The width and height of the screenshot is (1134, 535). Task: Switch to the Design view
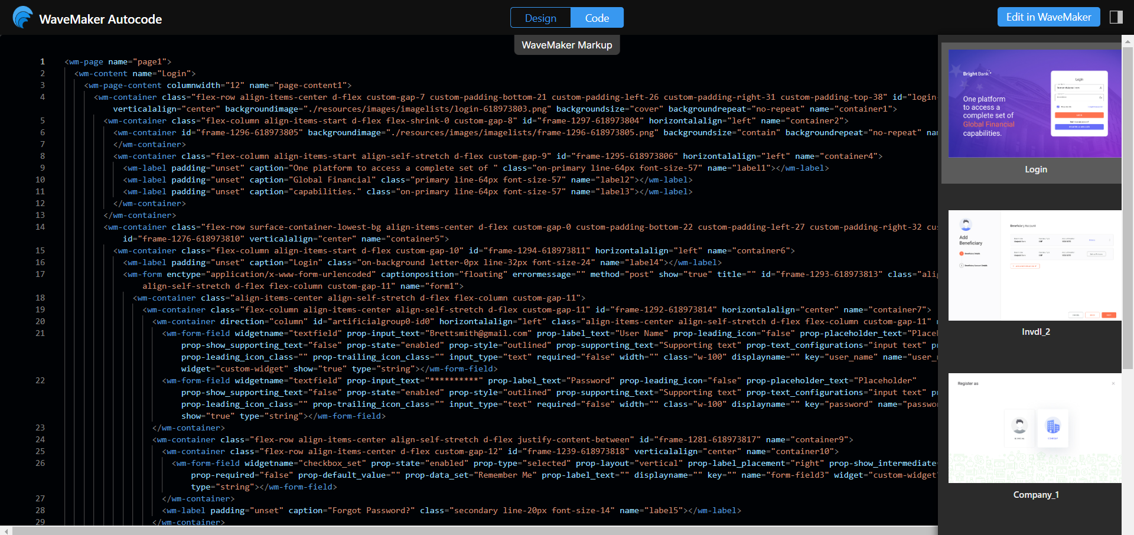point(540,18)
